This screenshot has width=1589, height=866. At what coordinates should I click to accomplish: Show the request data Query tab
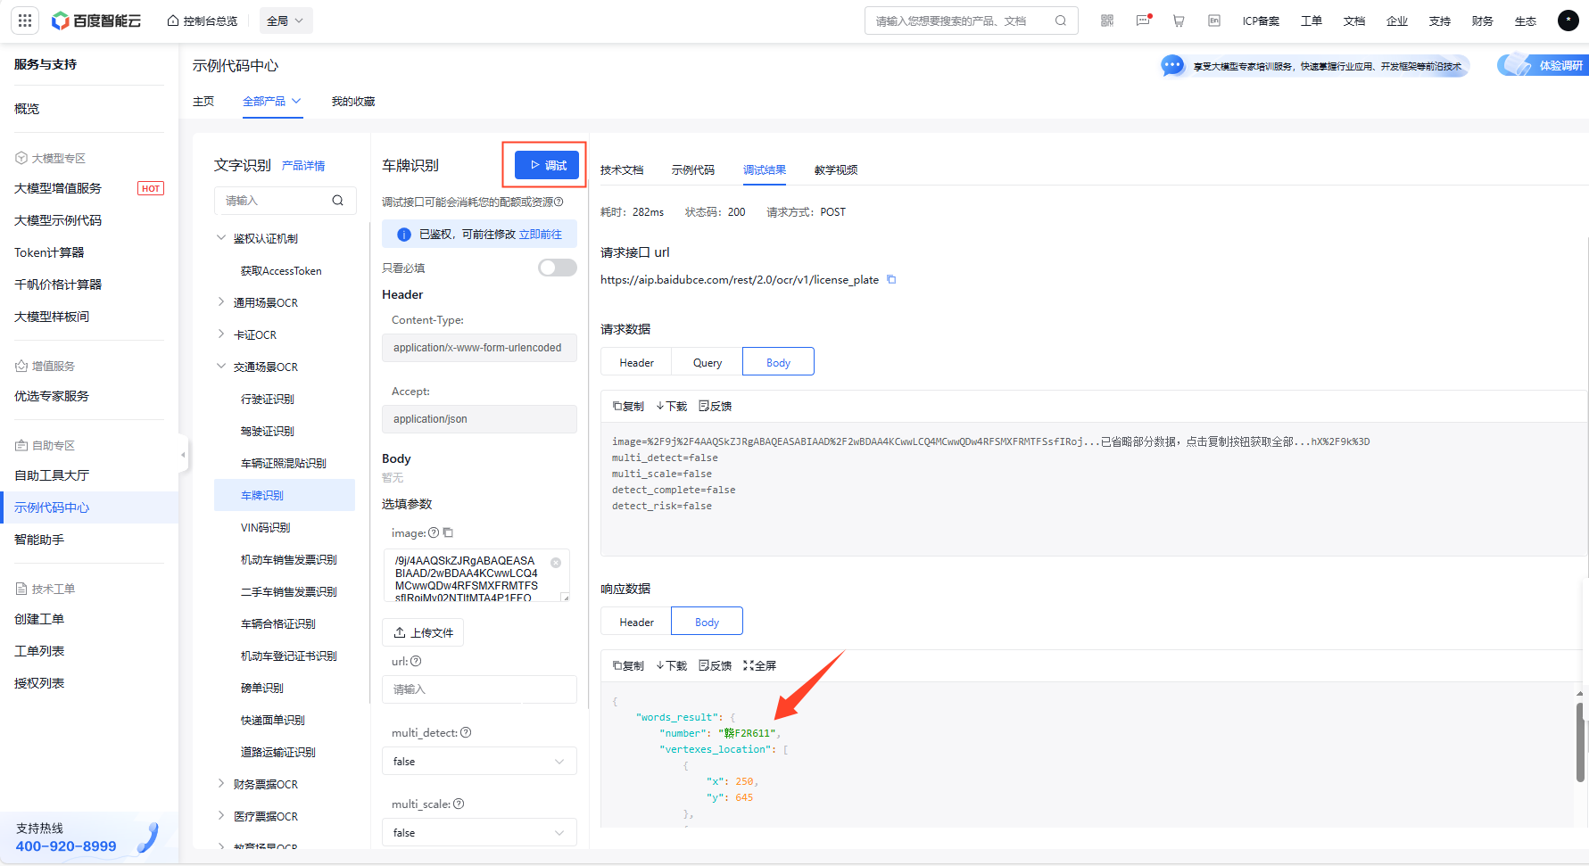708,362
